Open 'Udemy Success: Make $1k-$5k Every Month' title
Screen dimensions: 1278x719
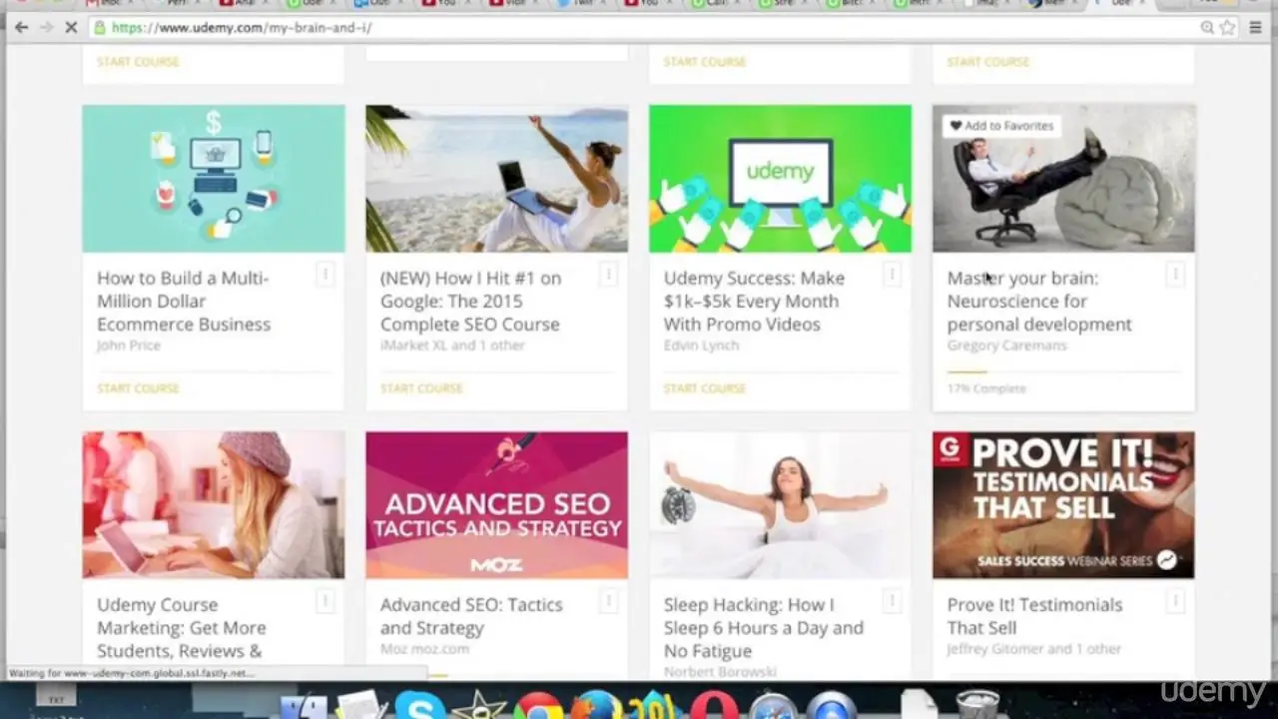coord(754,301)
